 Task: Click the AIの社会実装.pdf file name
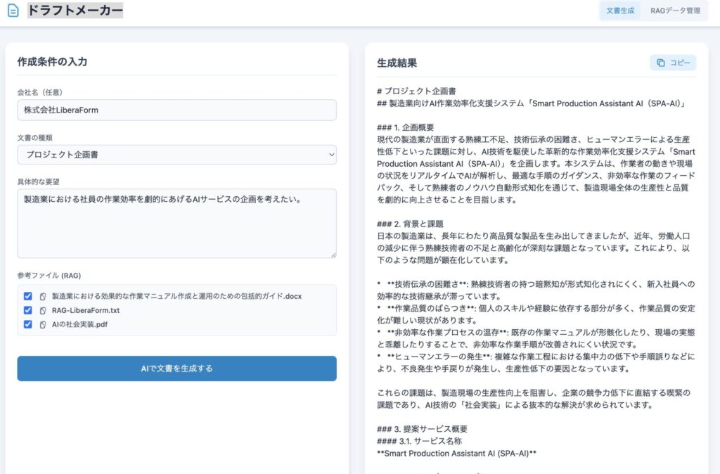point(79,324)
